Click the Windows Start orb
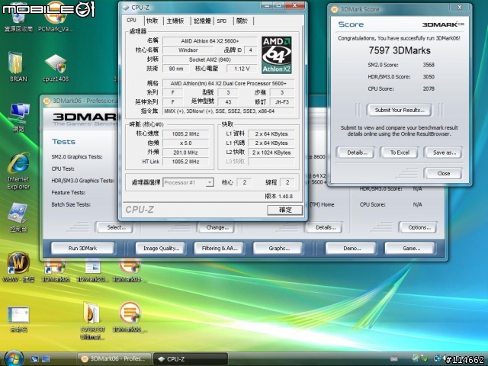This screenshot has width=488, height=366. pyautogui.click(x=13, y=358)
